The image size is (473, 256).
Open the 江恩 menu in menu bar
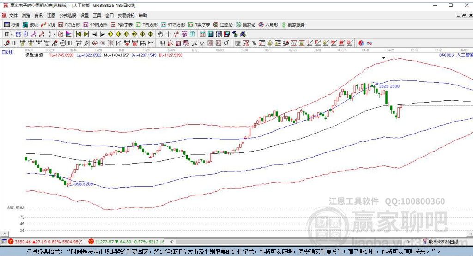[51, 15]
